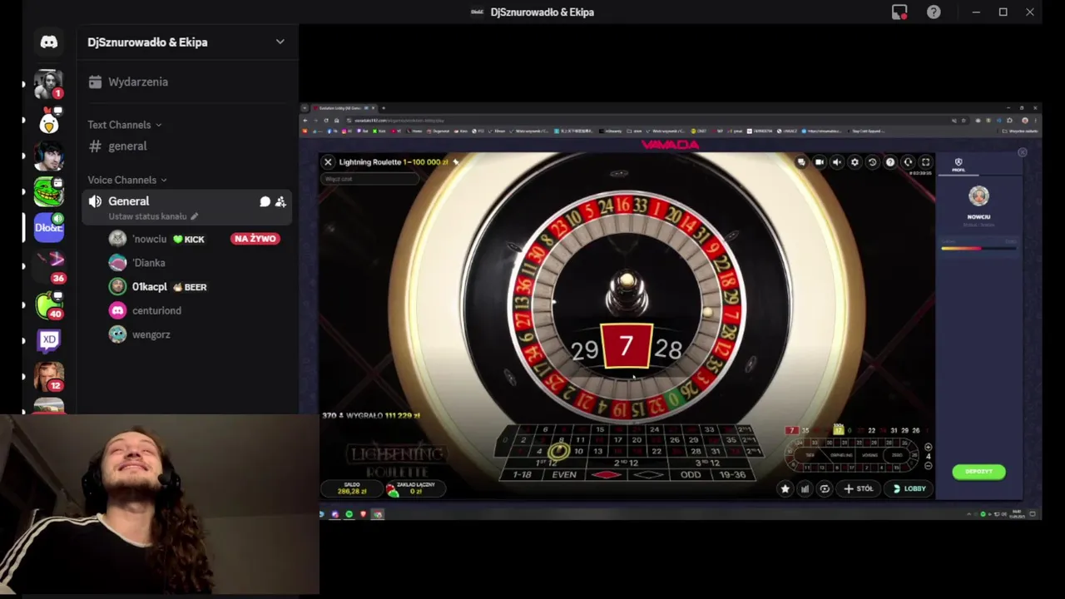Click invite people icon on General channel
Image resolution: width=1065 pixels, height=599 pixels.
coord(280,201)
